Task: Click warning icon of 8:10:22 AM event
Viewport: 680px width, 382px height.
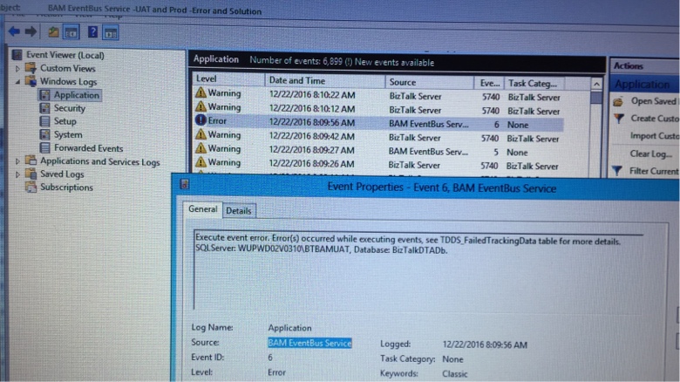Action: point(201,92)
